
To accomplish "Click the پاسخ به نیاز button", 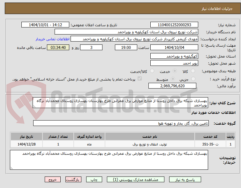I will coord(185,180).
